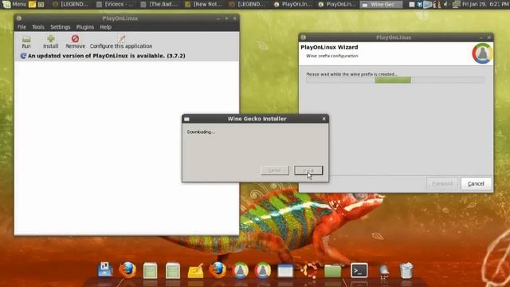Open the terminal from the dock
This screenshot has width=510, height=287.
[x=359, y=270]
